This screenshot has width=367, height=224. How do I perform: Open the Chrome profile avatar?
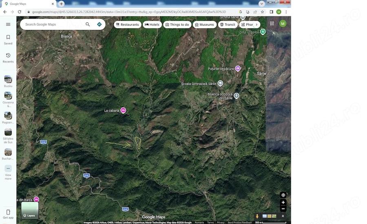coord(279,12)
